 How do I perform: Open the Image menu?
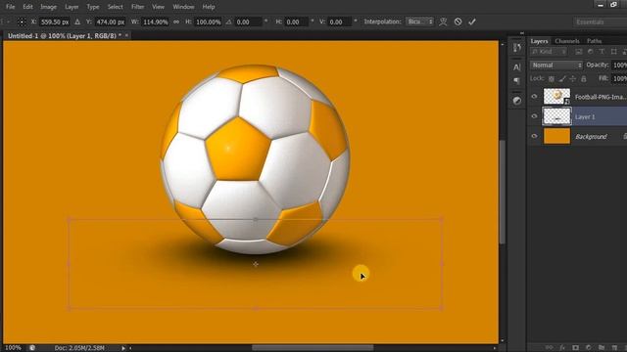coord(48,7)
